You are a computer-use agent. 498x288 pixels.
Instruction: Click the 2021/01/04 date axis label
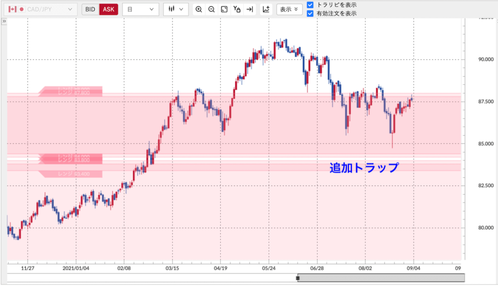pyautogui.click(x=76, y=269)
